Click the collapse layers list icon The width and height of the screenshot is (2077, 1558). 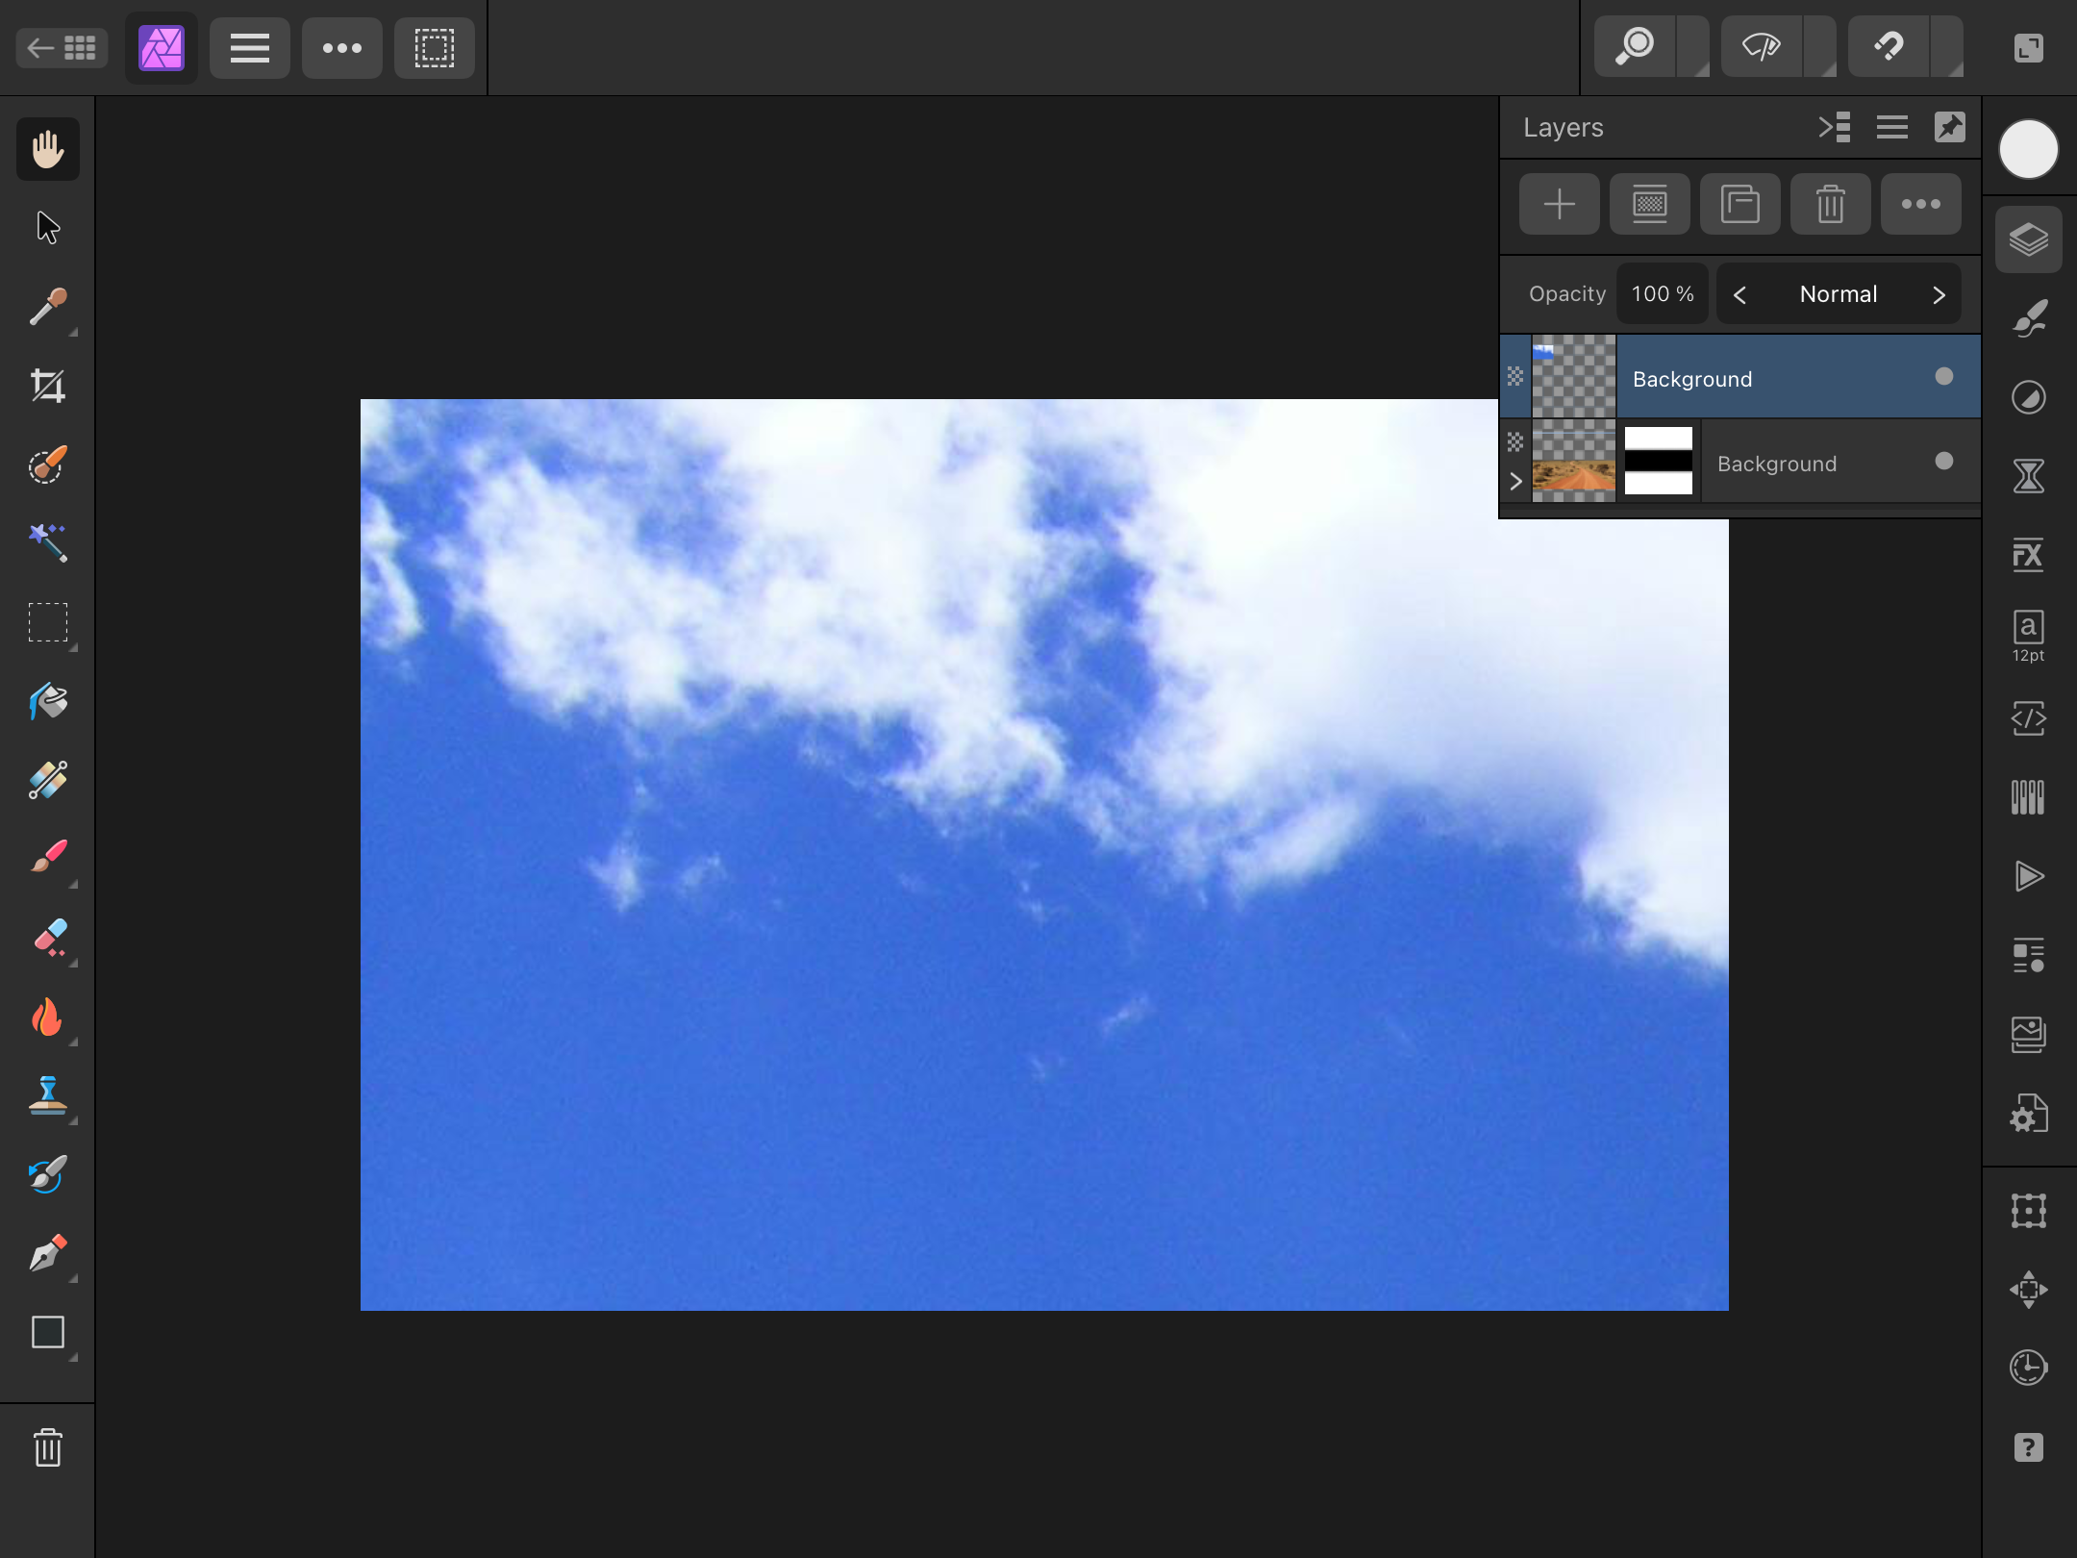[1835, 127]
